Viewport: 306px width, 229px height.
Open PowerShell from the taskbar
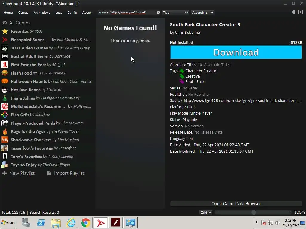click(41, 222)
